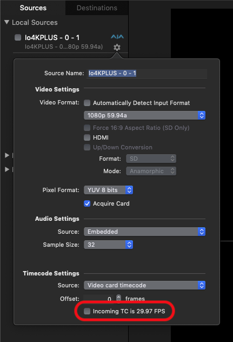Open the Sample Size 32 dropdown
The width and height of the screenshot is (233, 342).
click(x=108, y=245)
